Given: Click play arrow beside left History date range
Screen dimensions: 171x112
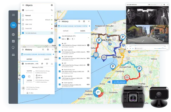Looking at the screenshot, I should pos(54,54).
